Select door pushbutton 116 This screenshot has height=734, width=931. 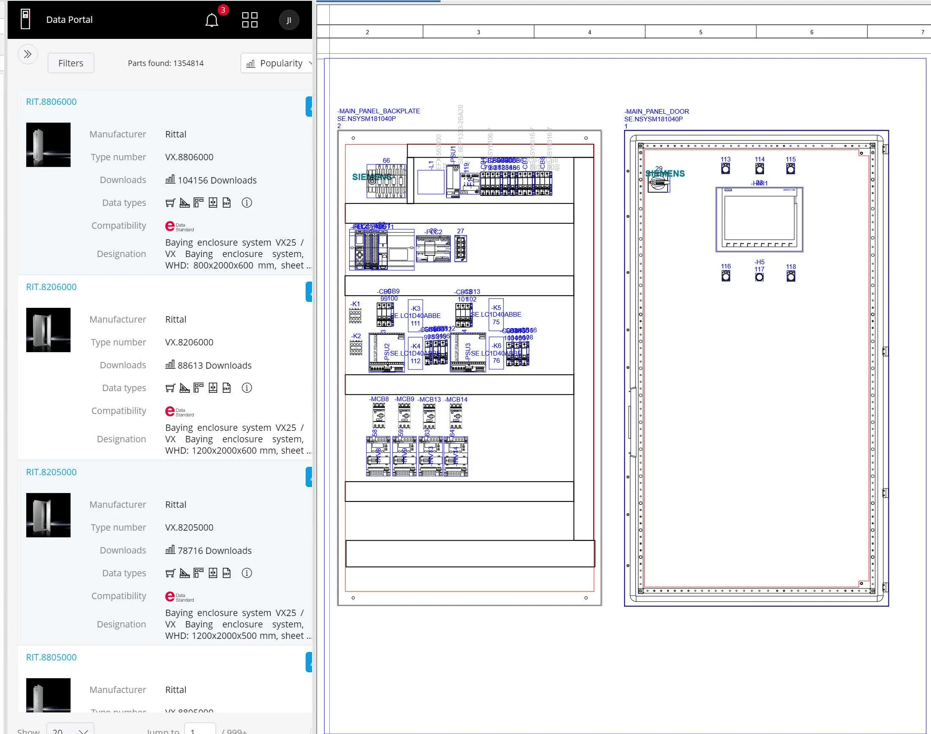726,277
